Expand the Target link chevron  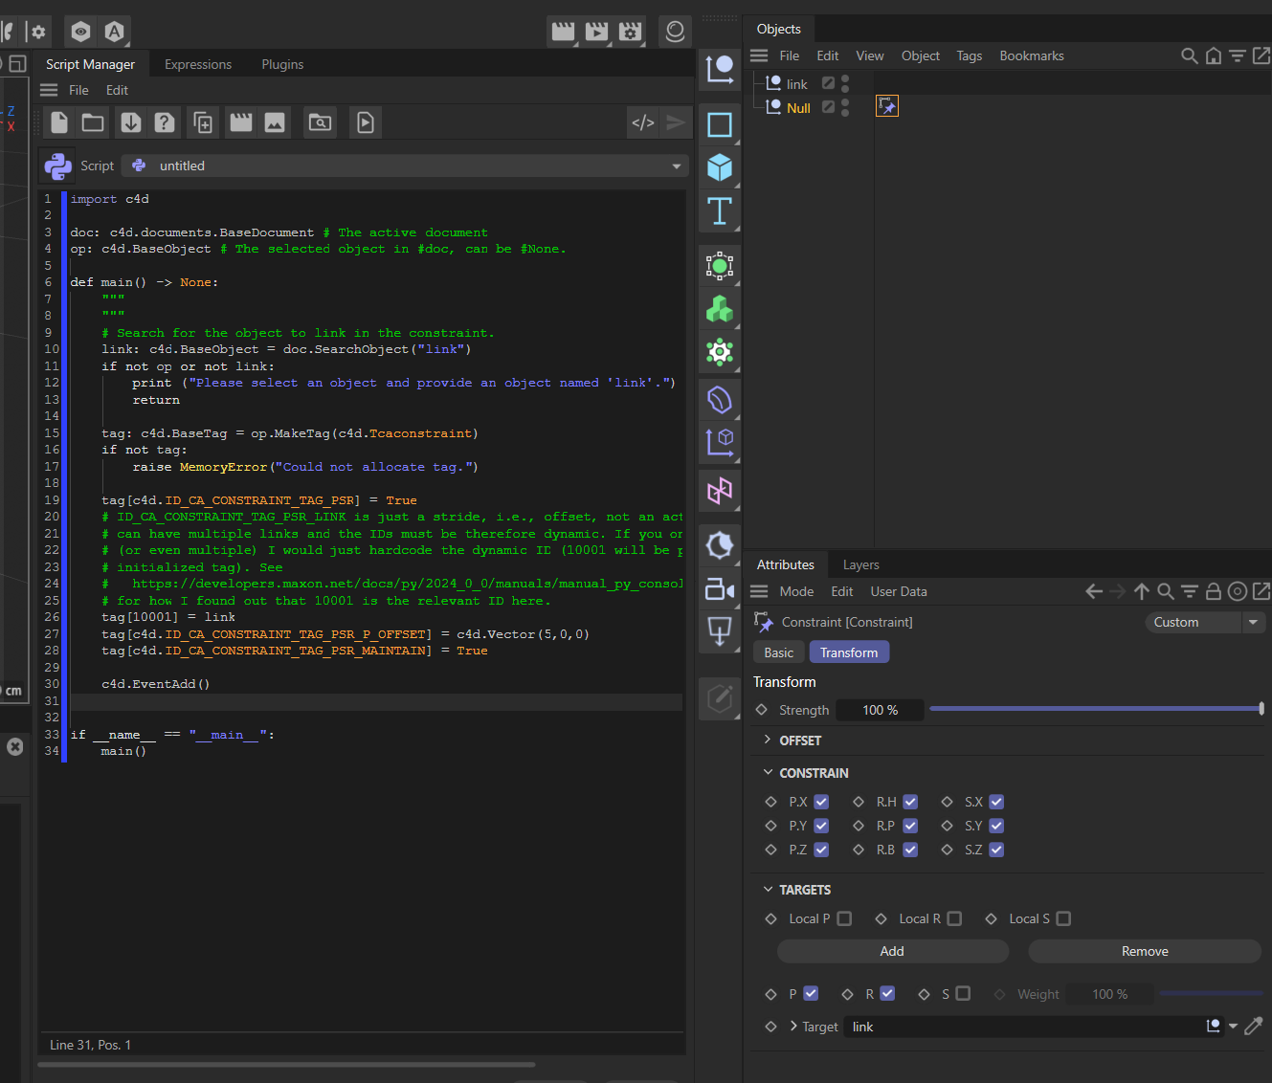click(793, 1026)
